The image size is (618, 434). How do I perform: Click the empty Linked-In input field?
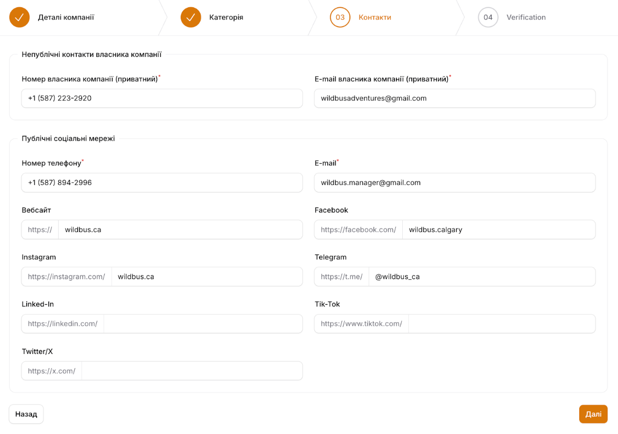pyautogui.click(x=203, y=324)
